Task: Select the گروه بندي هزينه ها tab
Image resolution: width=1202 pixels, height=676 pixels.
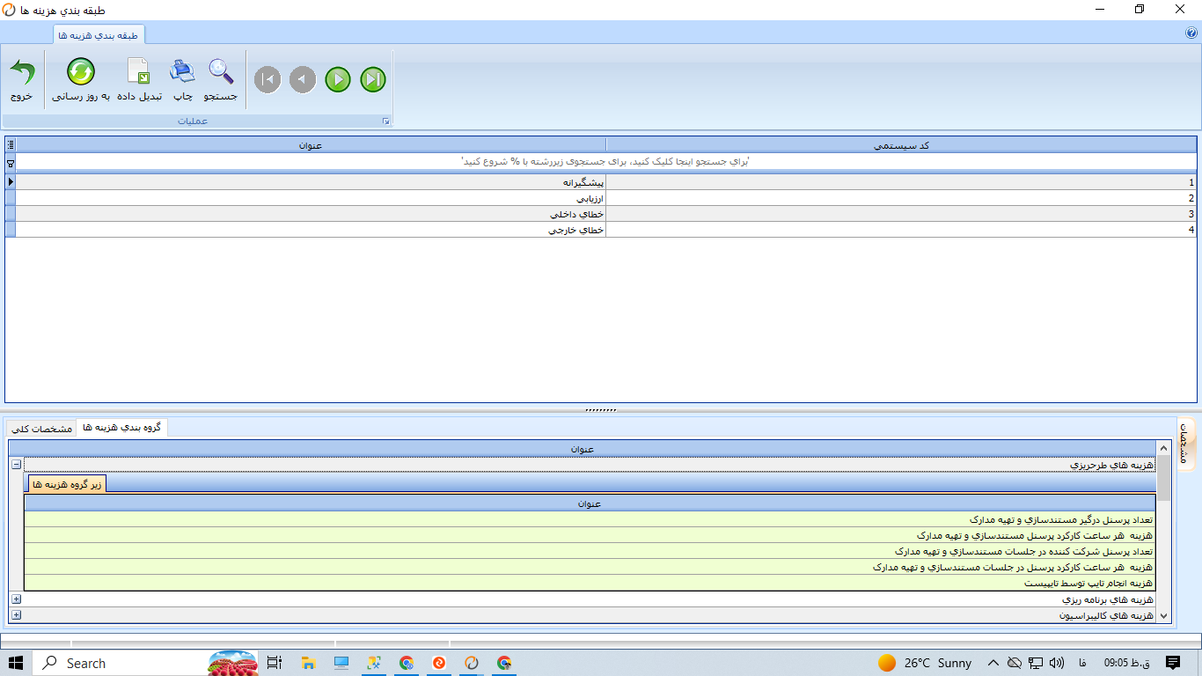Action: click(121, 427)
